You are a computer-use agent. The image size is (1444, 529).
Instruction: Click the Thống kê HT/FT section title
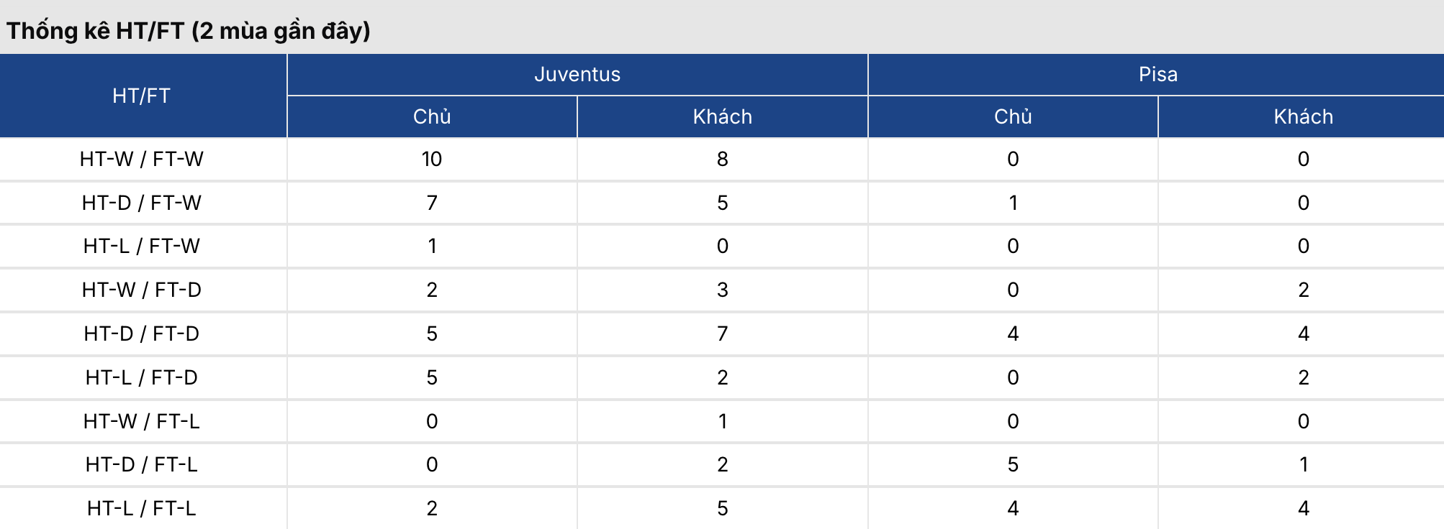tap(189, 31)
